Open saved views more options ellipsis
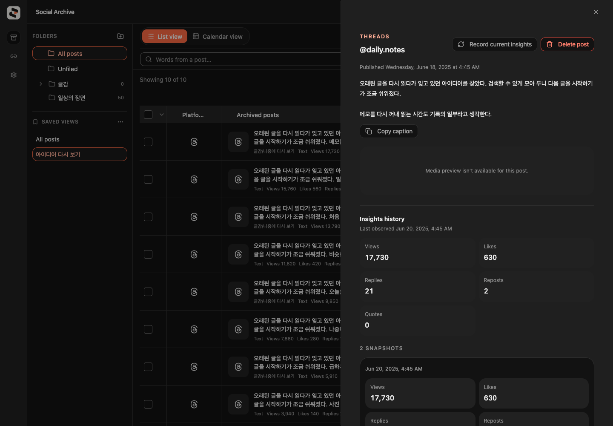The image size is (613, 426). [x=120, y=122]
